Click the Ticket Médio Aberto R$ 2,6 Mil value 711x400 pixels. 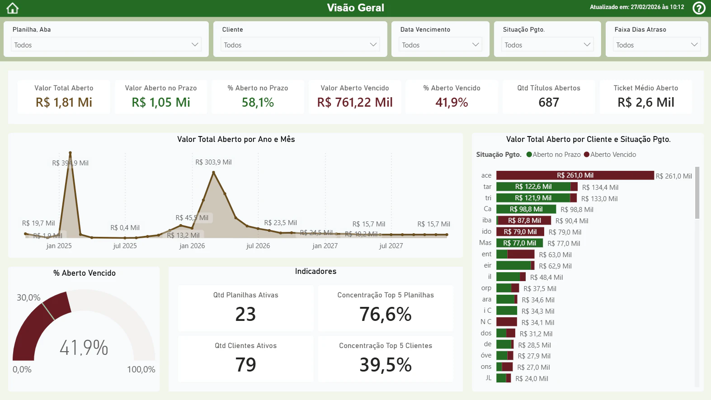coord(646,103)
